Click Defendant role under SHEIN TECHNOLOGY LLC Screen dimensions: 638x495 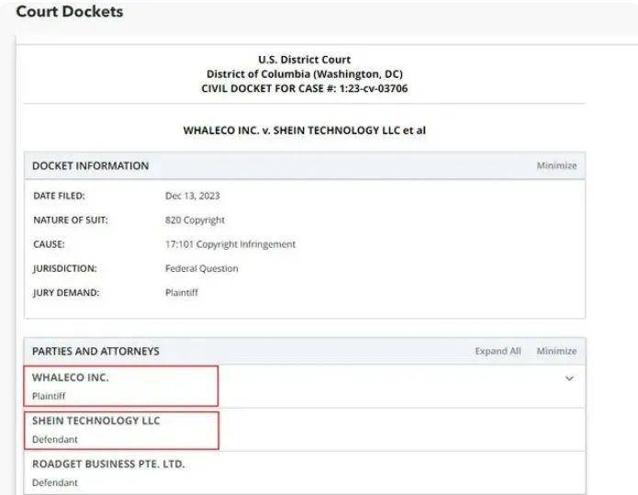click(x=54, y=440)
